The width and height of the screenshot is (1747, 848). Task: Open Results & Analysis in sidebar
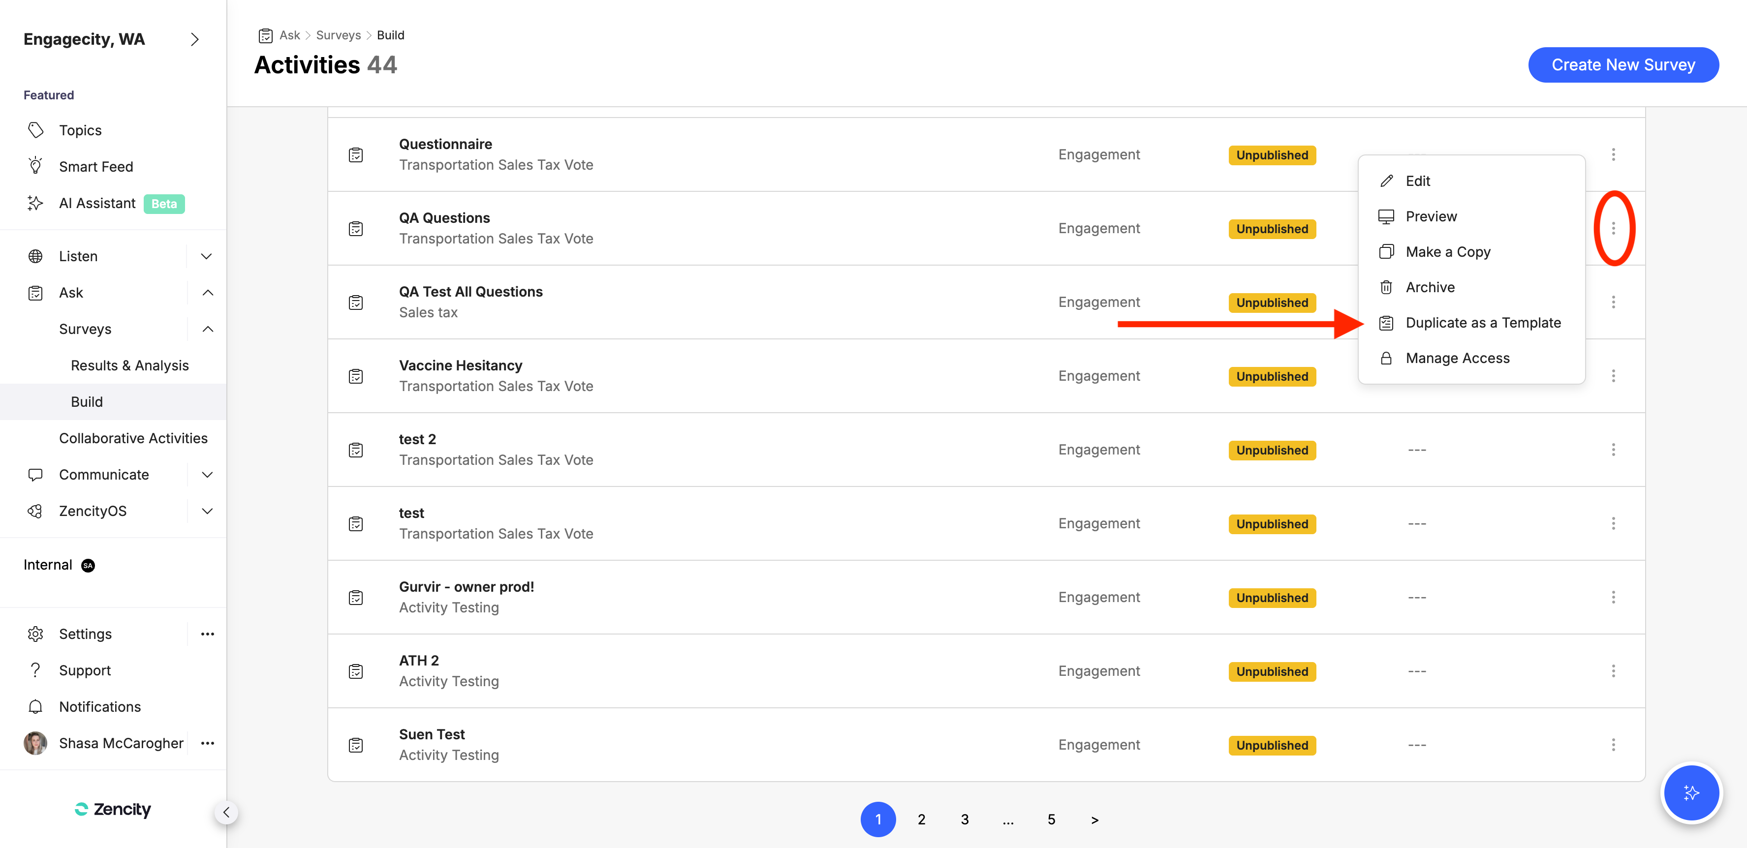(129, 365)
